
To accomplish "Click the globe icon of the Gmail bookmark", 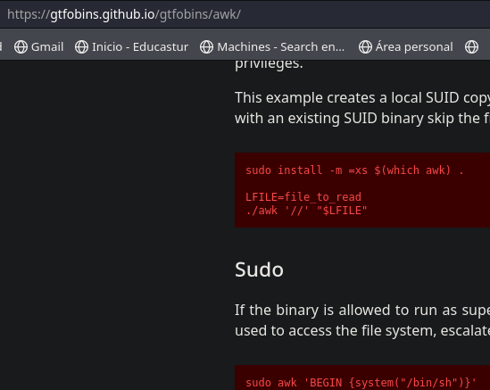I will 21,47.
